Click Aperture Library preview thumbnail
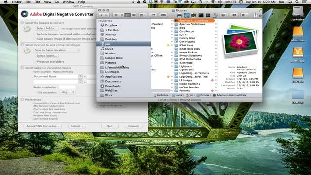The image size is (311, 175). point(241,41)
